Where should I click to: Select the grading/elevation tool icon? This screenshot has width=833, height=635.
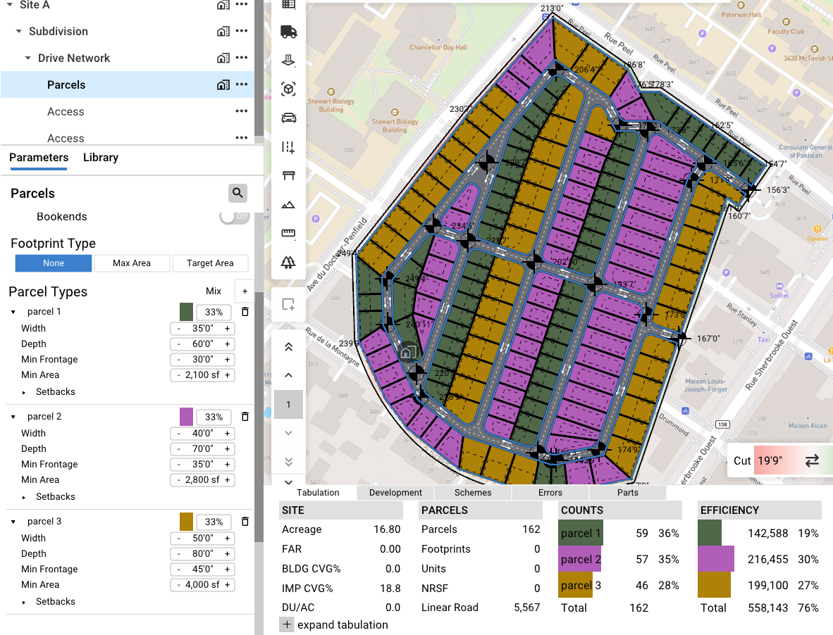tap(288, 61)
